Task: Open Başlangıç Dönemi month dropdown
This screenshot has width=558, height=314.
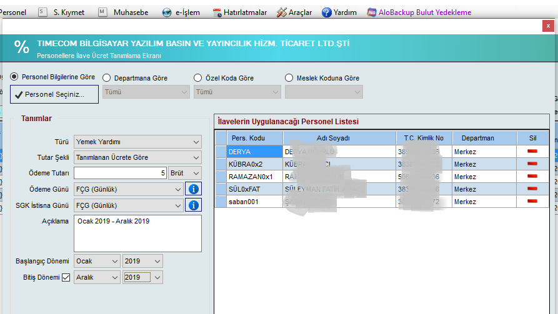Action: click(x=97, y=261)
